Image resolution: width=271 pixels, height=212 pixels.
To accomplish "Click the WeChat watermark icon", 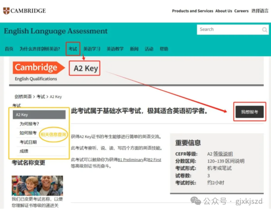I will click(x=195, y=201).
